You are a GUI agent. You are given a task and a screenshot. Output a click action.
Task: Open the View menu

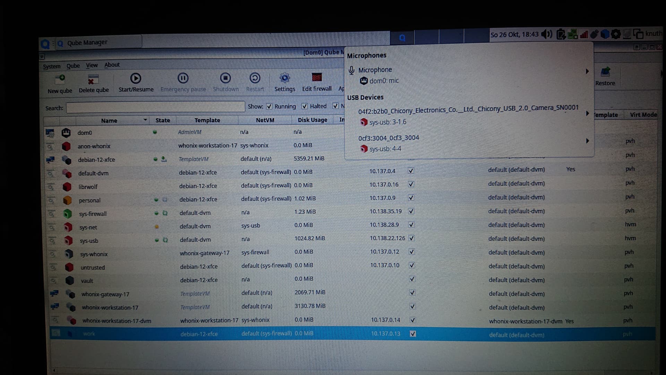[x=92, y=65]
